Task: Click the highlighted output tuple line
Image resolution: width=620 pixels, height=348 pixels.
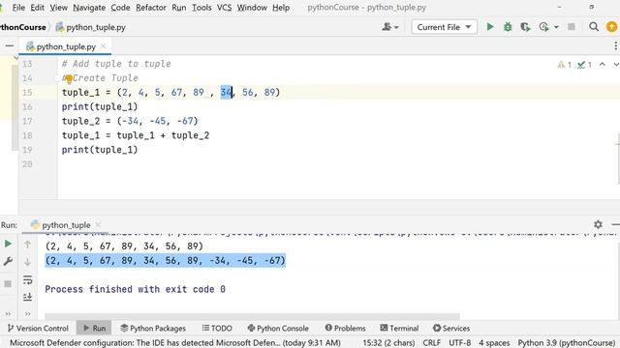Action: (x=165, y=260)
